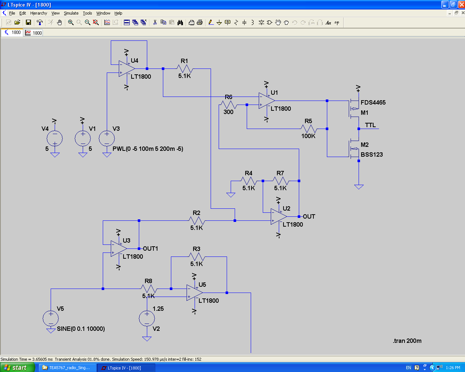
Task: Select the U4 op-amp symbol
Action: click(126, 68)
